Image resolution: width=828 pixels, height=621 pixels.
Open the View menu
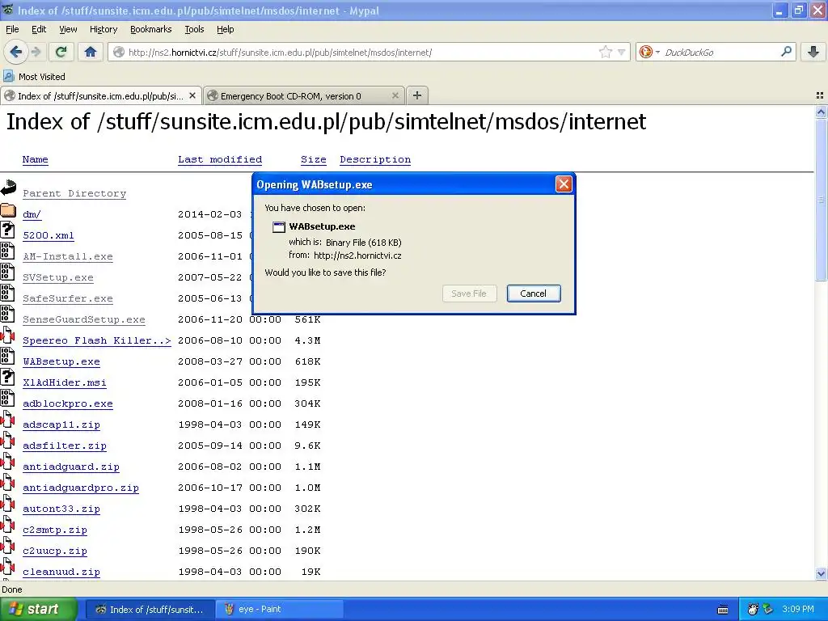(x=68, y=29)
